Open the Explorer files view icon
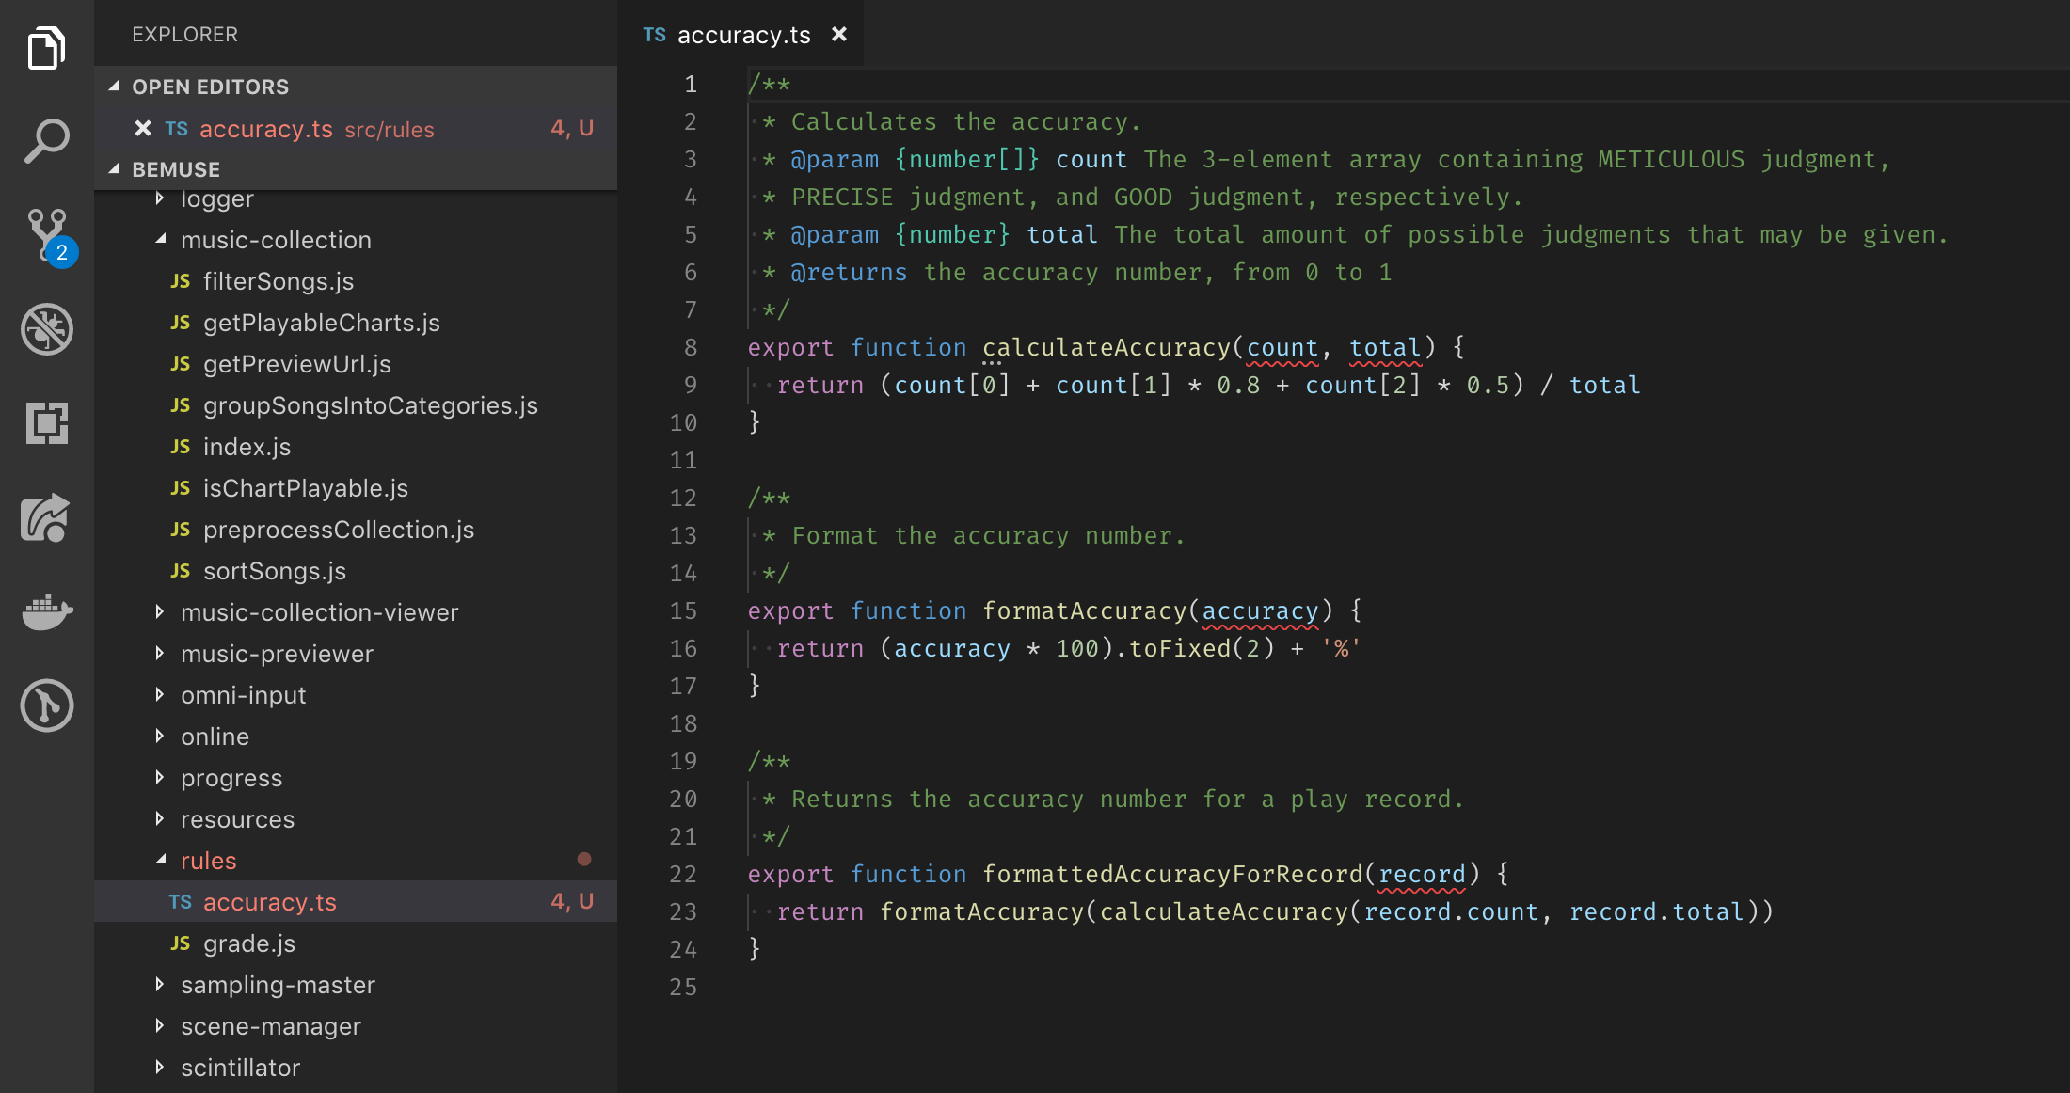 coord(46,48)
